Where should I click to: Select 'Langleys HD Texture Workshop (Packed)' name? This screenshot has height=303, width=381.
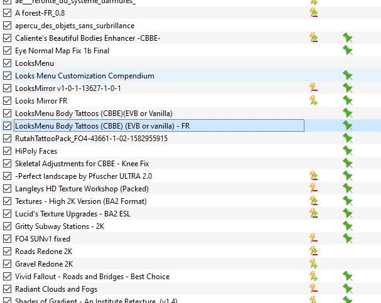(x=82, y=189)
